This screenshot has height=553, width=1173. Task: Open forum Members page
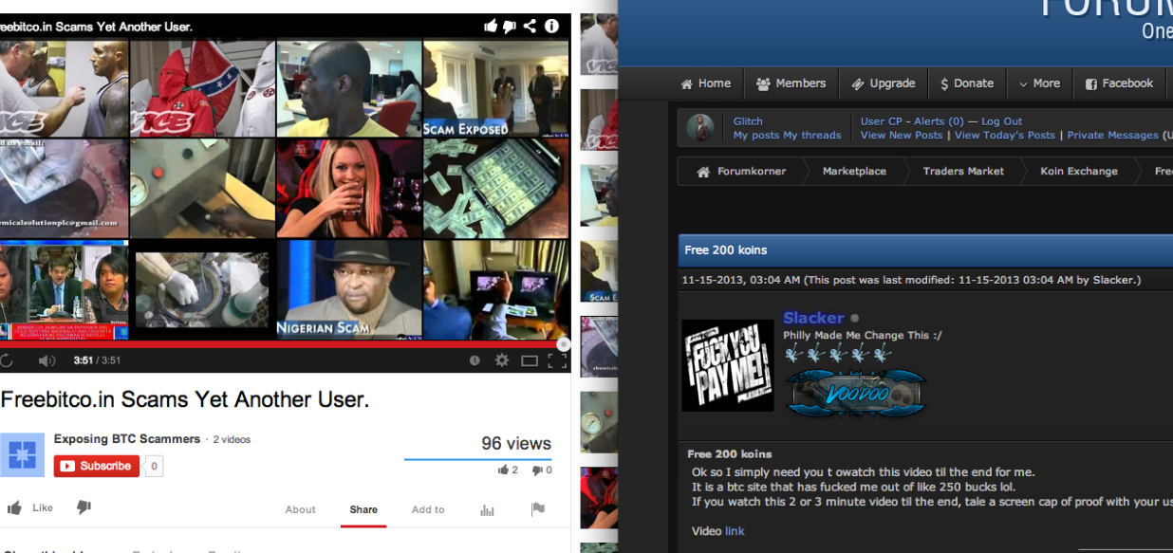pyautogui.click(x=791, y=83)
